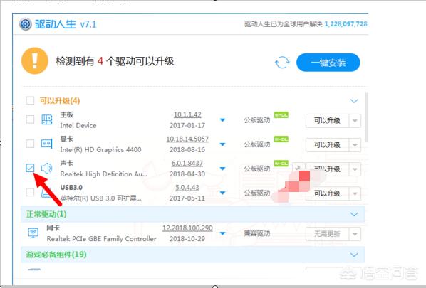Expand the 游戏必备组件(19) section chevron

click(x=354, y=255)
